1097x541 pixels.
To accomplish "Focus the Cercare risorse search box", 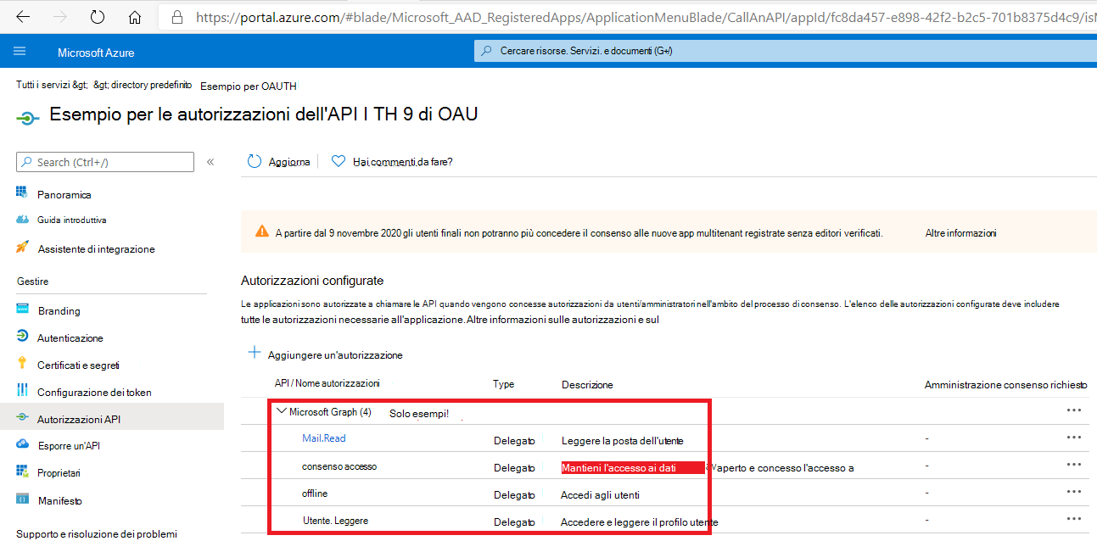I will pos(785,51).
